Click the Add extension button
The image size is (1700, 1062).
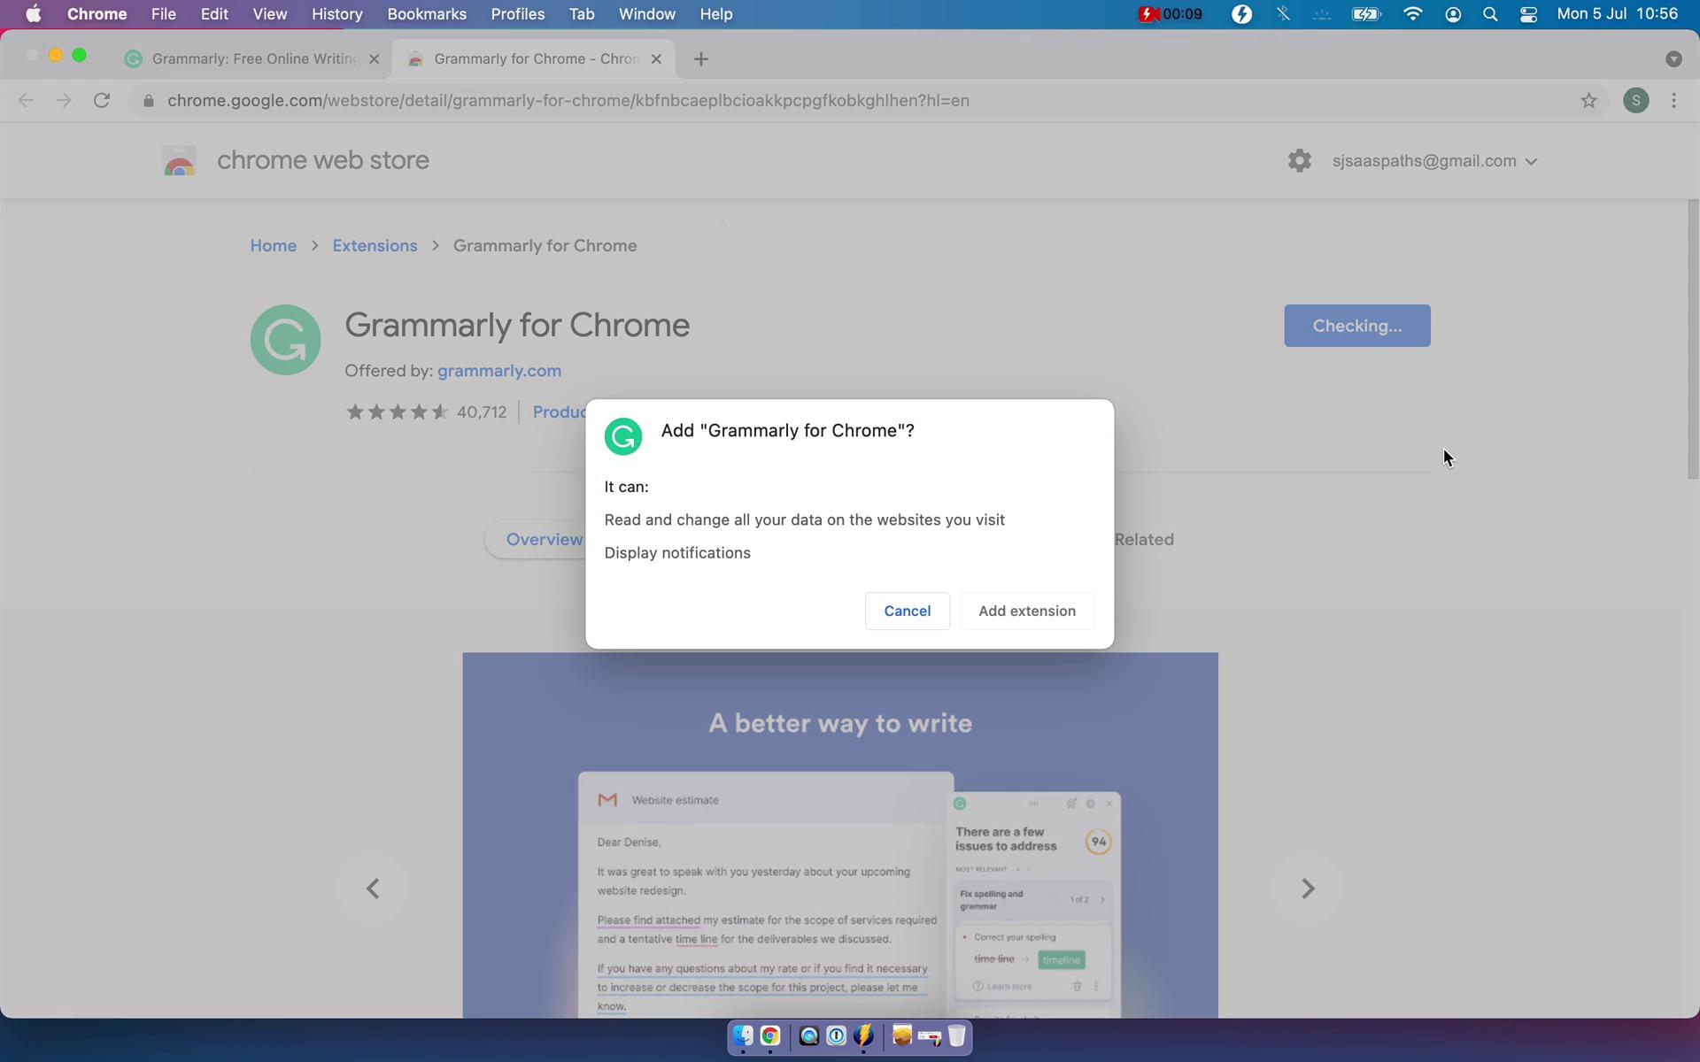click(1027, 612)
